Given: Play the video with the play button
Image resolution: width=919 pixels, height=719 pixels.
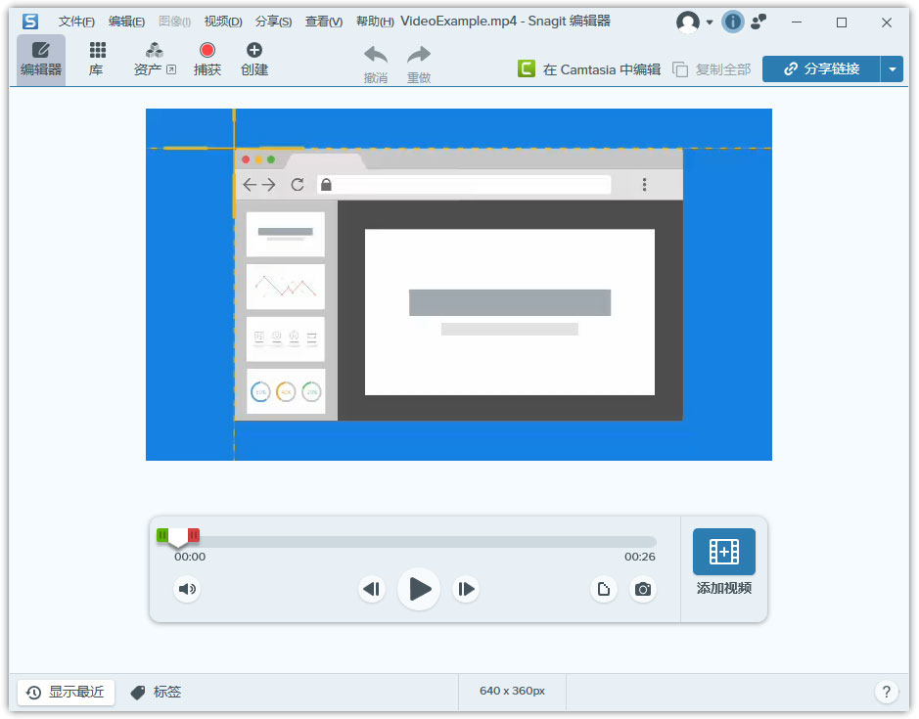Looking at the screenshot, I should [419, 589].
